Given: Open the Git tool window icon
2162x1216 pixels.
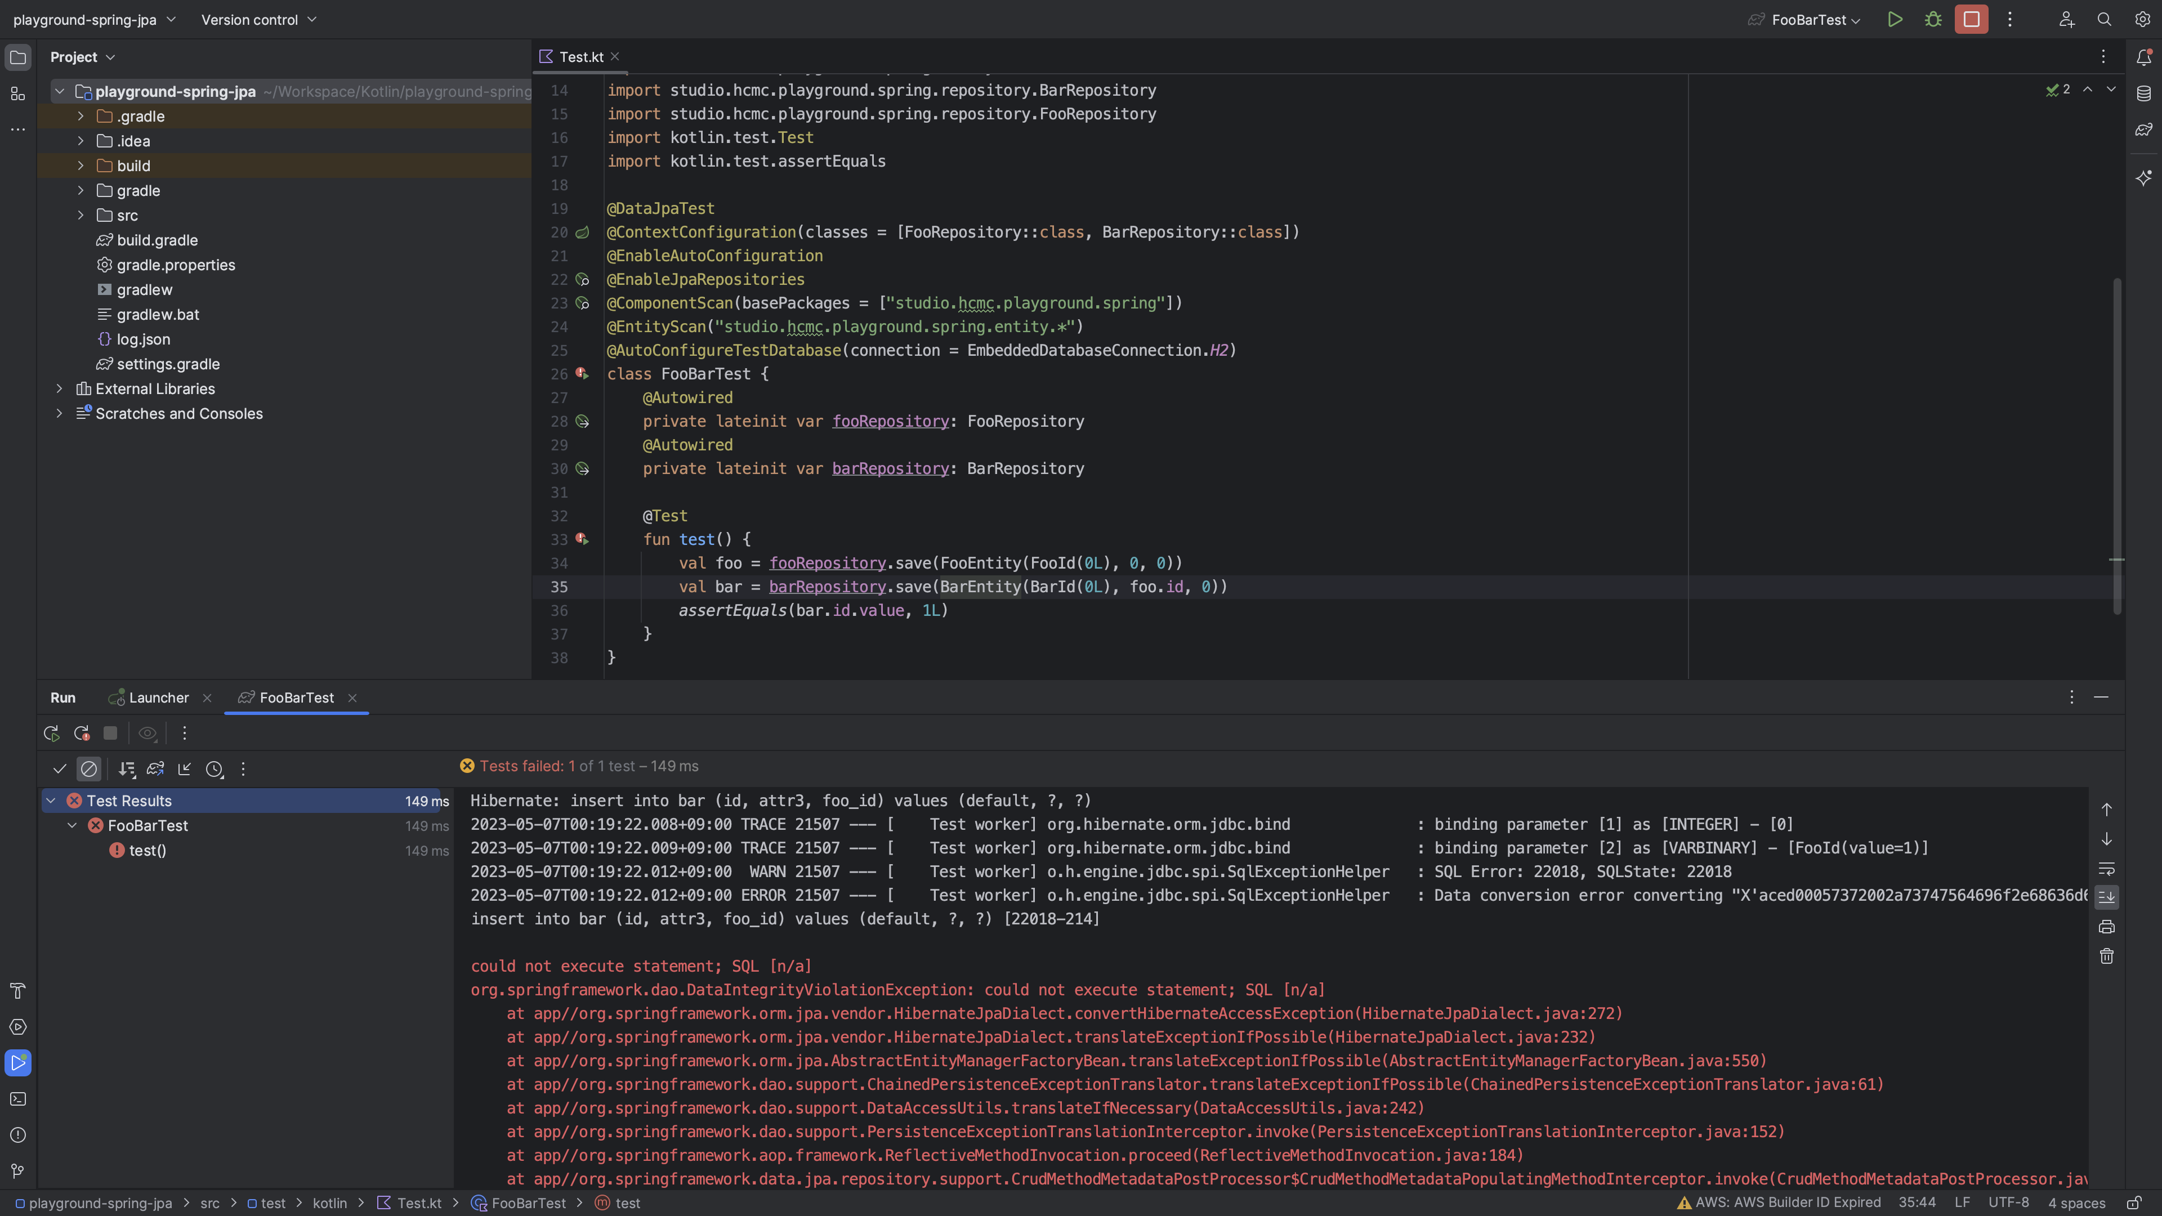Looking at the screenshot, I should pos(17,1171).
